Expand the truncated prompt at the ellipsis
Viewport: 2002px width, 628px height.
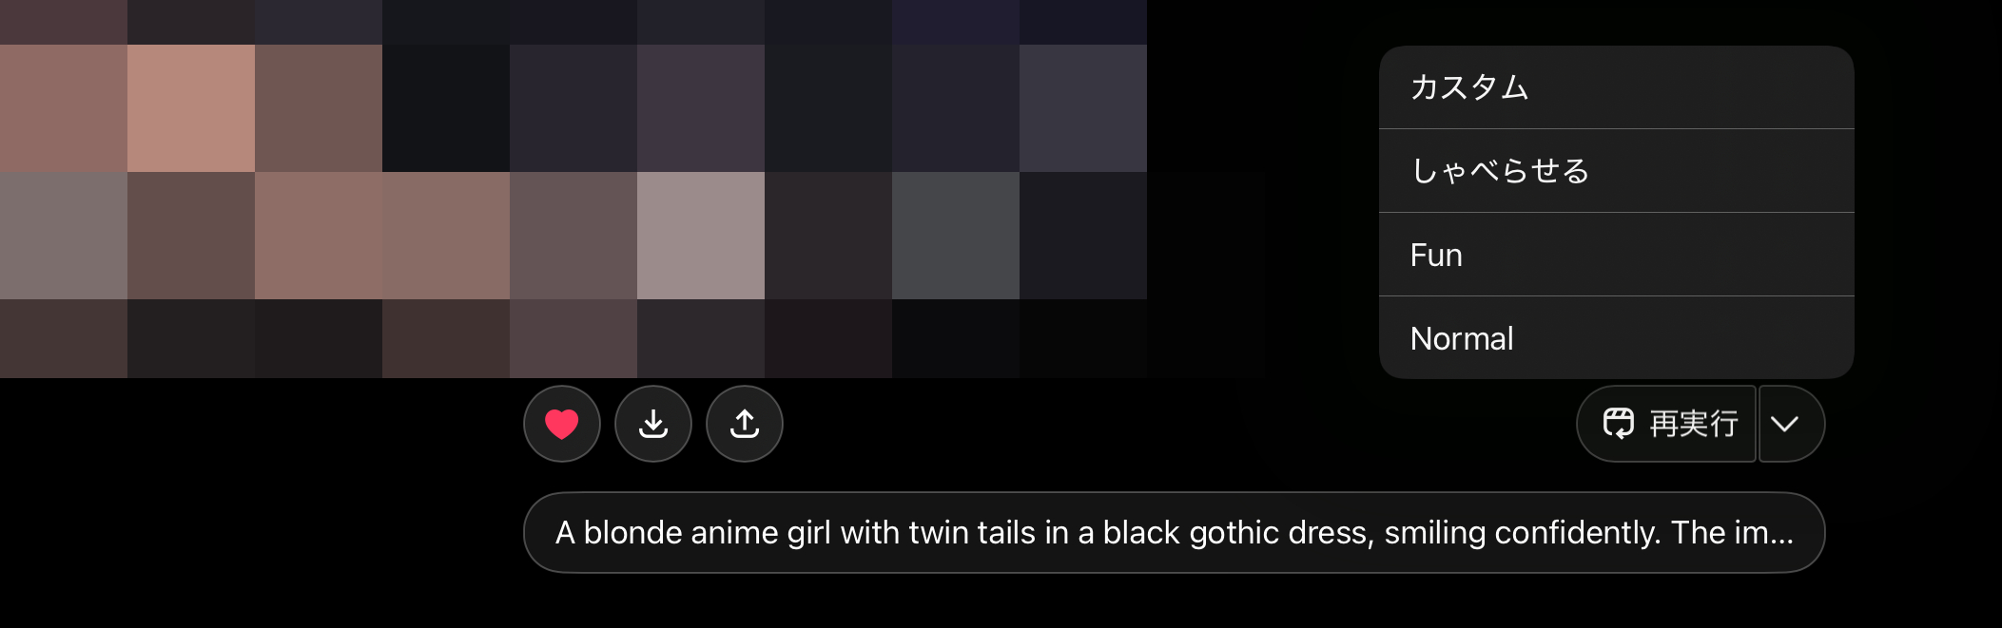[1779, 534]
